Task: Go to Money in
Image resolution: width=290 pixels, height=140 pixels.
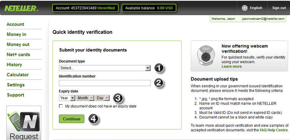Action: pyautogui.click(x=16, y=34)
